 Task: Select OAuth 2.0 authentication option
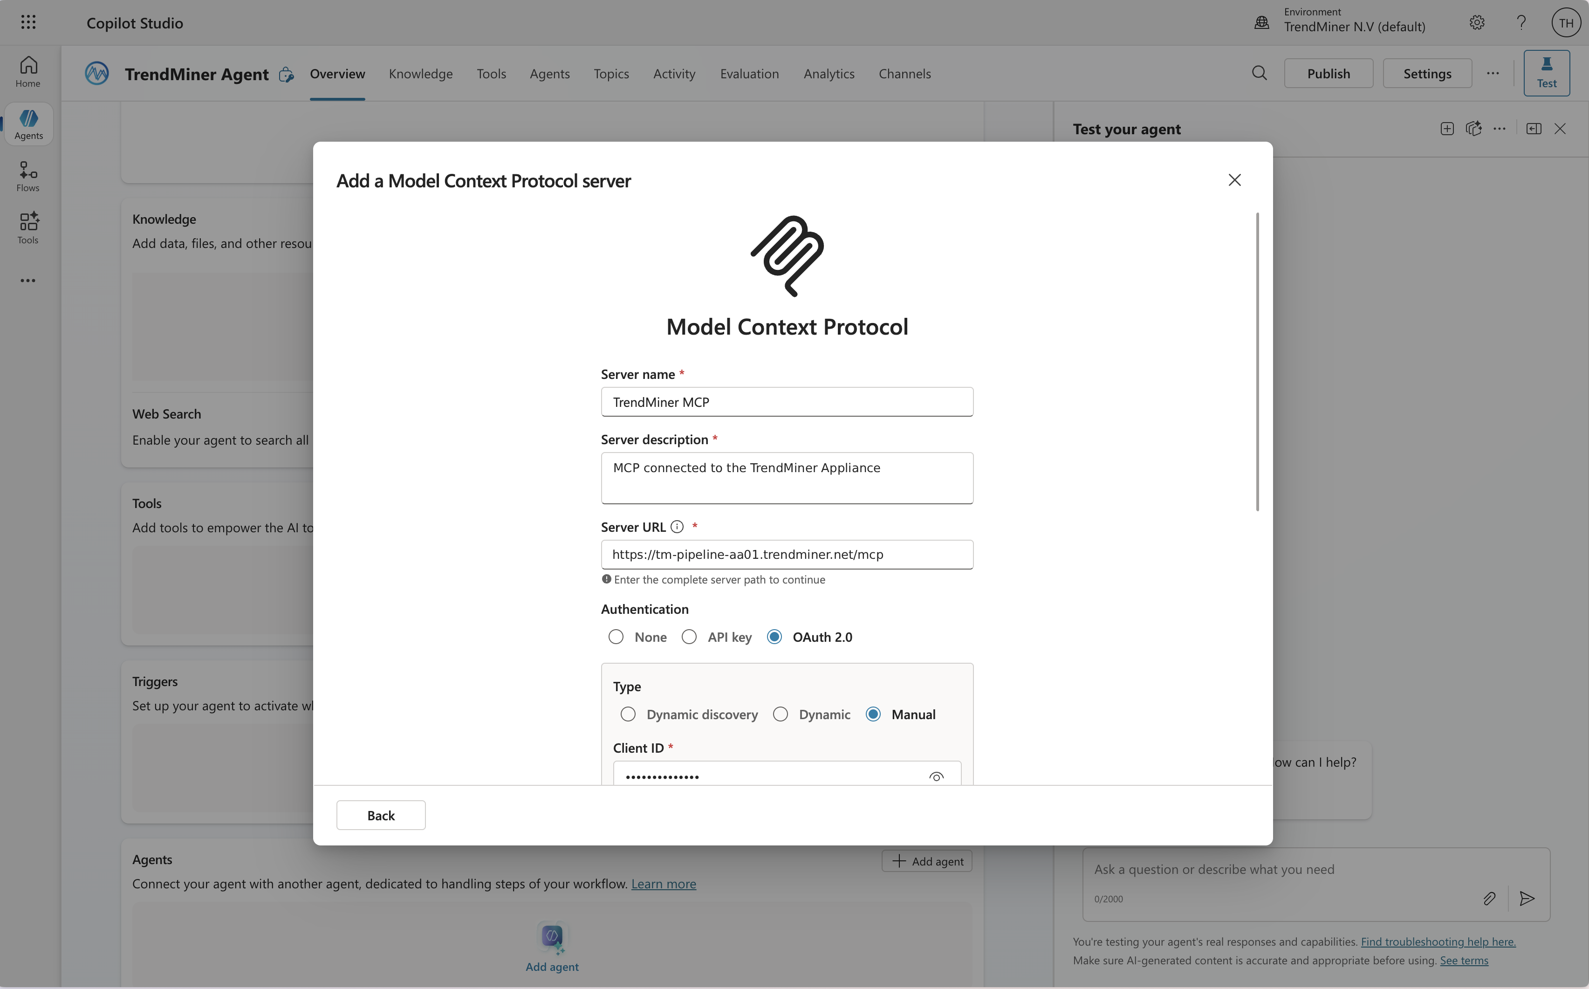774,637
